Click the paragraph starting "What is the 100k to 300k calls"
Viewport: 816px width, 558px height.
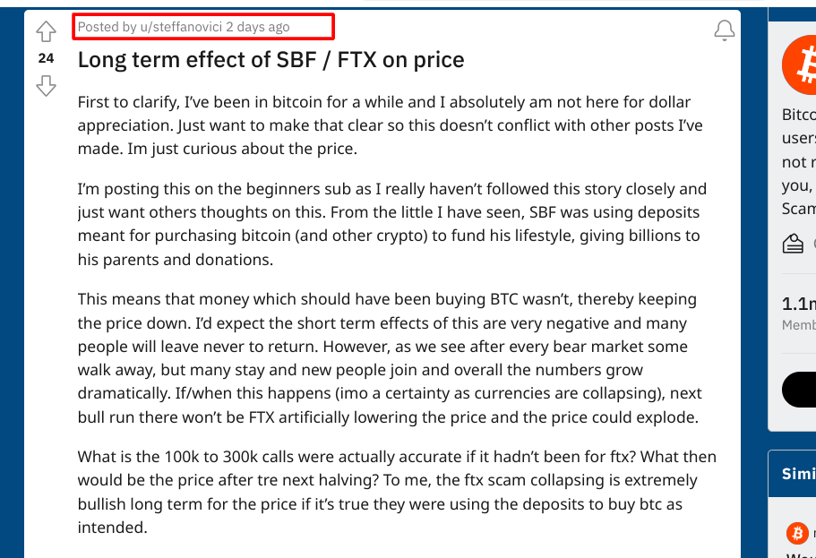click(x=397, y=492)
